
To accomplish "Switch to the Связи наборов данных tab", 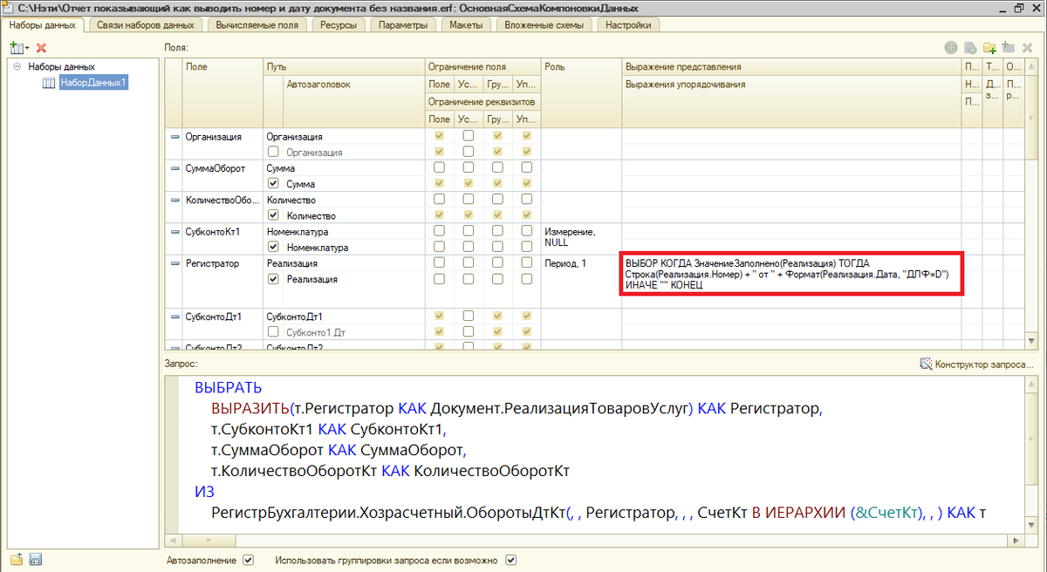I will pos(146,25).
